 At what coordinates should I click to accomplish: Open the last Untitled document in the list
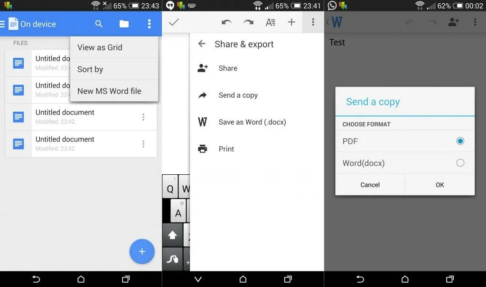pyautogui.click(x=81, y=144)
